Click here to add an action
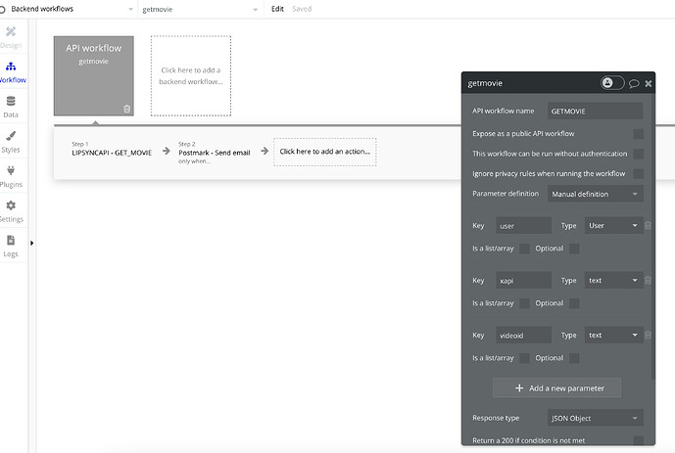 click(325, 152)
